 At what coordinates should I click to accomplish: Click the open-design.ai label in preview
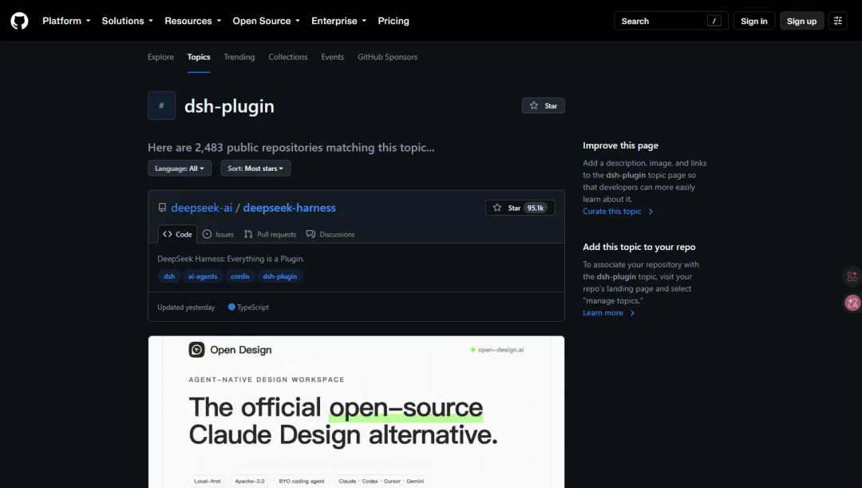tap(497, 350)
